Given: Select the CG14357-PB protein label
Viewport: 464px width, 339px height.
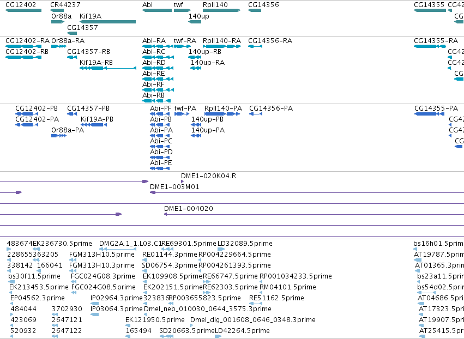Looking at the screenshot, I should pos(88,108).
